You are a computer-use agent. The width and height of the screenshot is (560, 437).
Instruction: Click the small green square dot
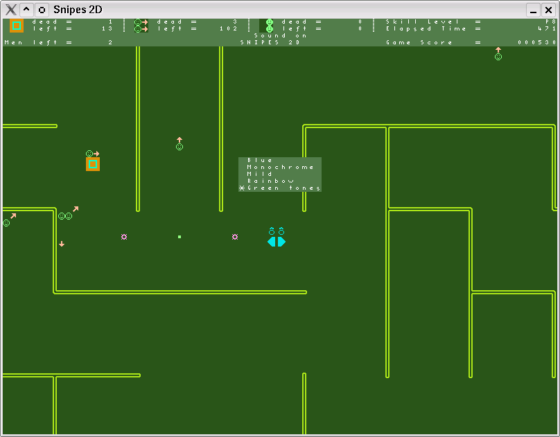[180, 237]
